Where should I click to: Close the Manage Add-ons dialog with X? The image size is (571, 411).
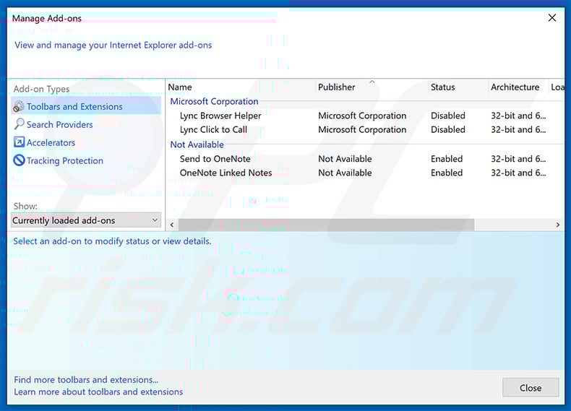(552, 18)
